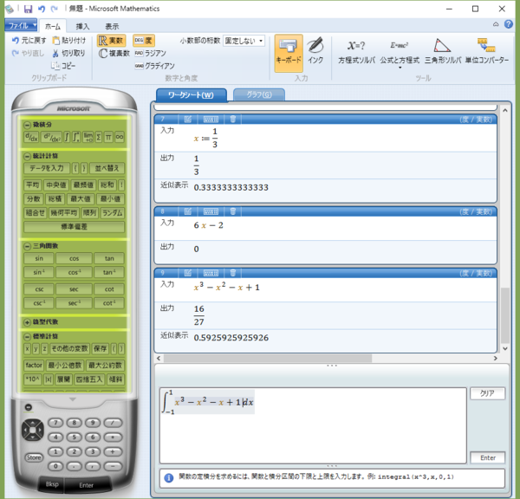Insert derivative d/dx from calculator pad
The image size is (520, 499).
[x=31, y=137]
